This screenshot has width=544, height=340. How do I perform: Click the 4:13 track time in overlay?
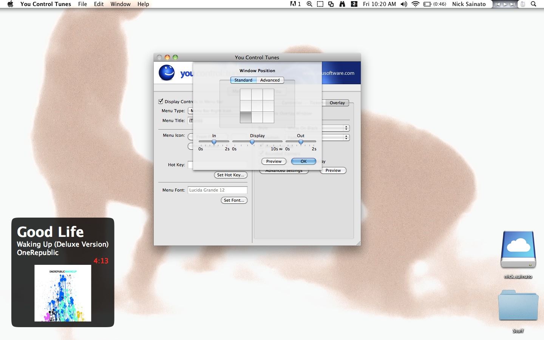pyautogui.click(x=101, y=261)
